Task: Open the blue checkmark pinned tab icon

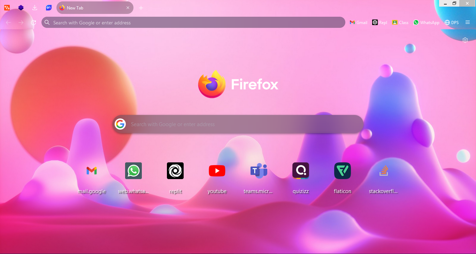Action: point(49,8)
